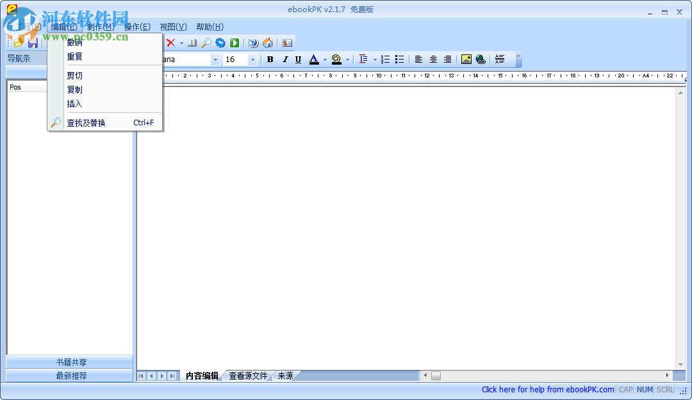Open the search magnifier tool icon
Image resolution: width=692 pixels, height=400 pixels.
(207, 42)
